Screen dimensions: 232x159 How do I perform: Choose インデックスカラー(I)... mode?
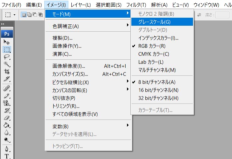coord(162,38)
